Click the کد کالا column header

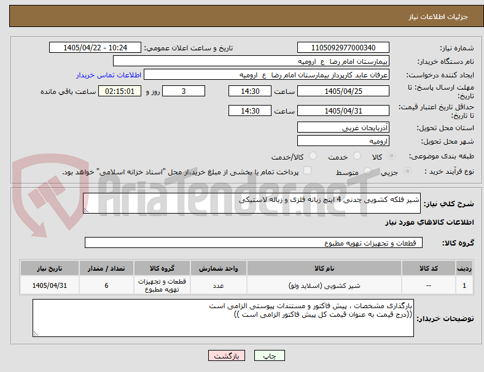coord(429,268)
